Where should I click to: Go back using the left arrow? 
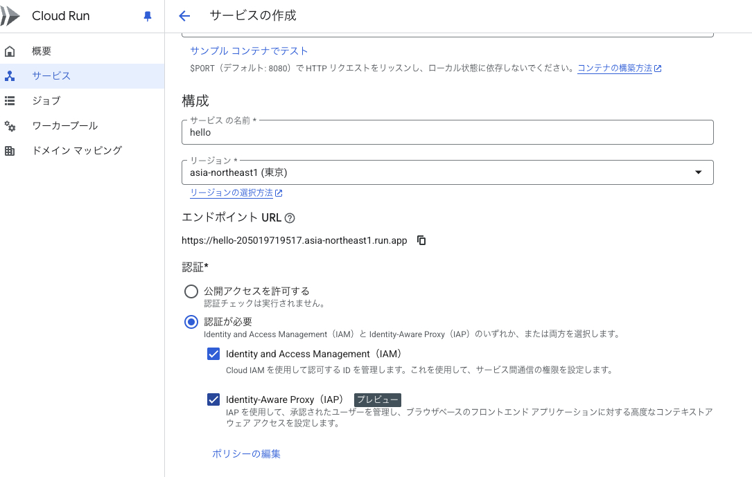184,16
